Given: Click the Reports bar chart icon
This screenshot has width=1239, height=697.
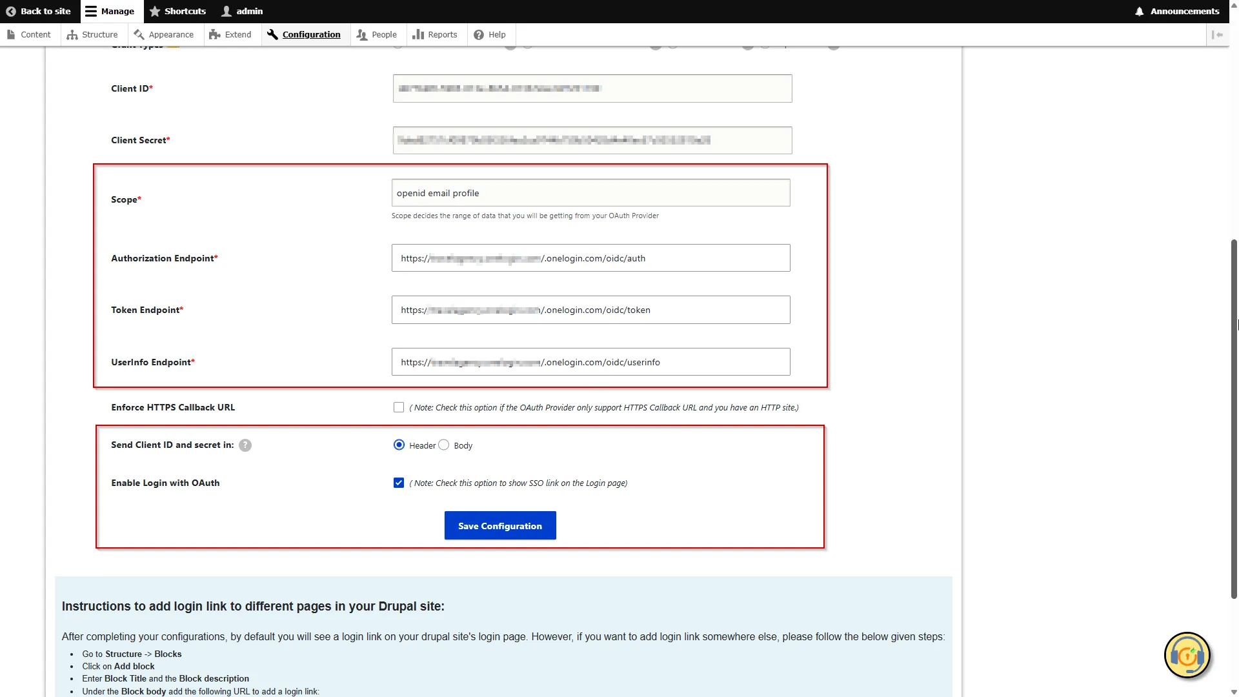Looking at the screenshot, I should pos(418,35).
